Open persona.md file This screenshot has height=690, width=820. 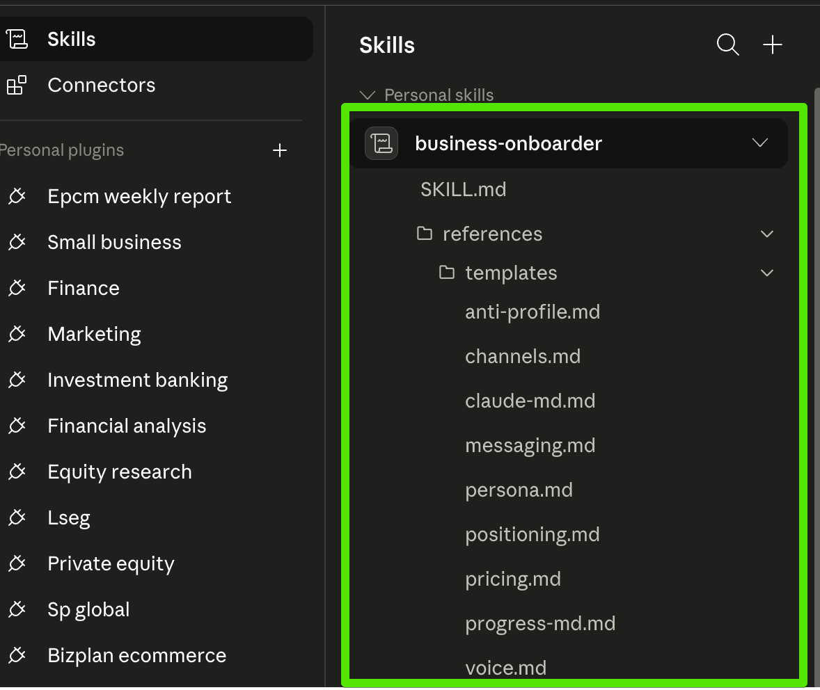tap(519, 490)
